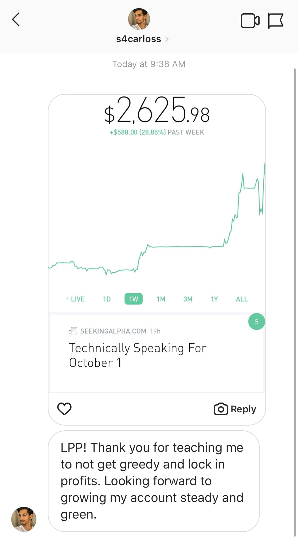Start a video call
The width and height of the screenshot is (298, 539).
[250, 21]
